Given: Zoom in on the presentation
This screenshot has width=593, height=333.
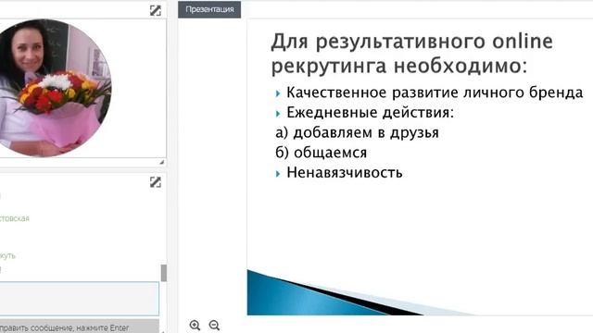Looking at the screenshot, I should pos(195,325).
